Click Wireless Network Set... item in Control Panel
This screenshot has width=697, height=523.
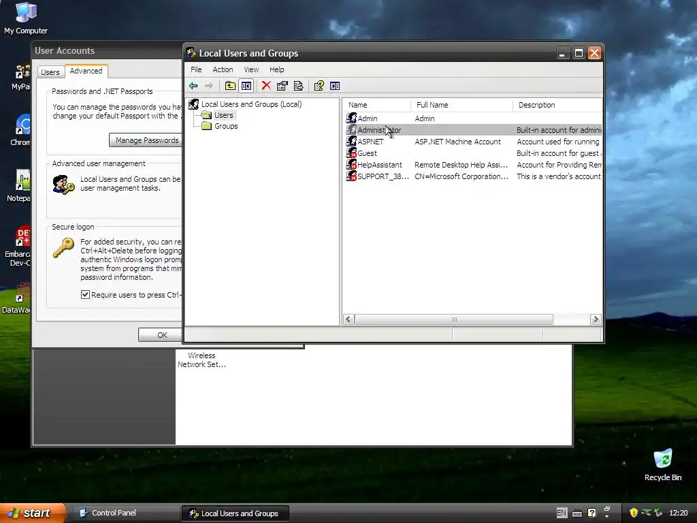[x=201, y=360]
